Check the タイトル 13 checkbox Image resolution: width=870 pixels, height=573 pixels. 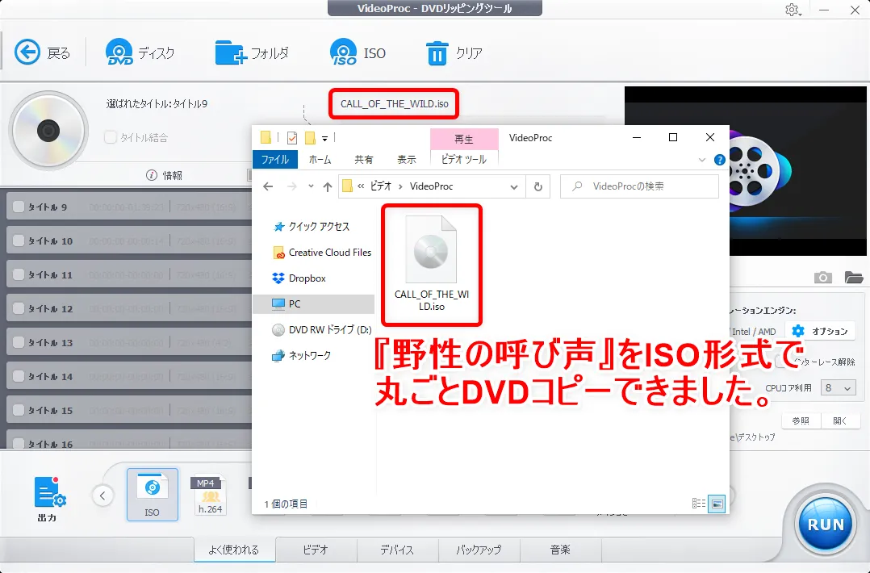[x=19, y=341]
